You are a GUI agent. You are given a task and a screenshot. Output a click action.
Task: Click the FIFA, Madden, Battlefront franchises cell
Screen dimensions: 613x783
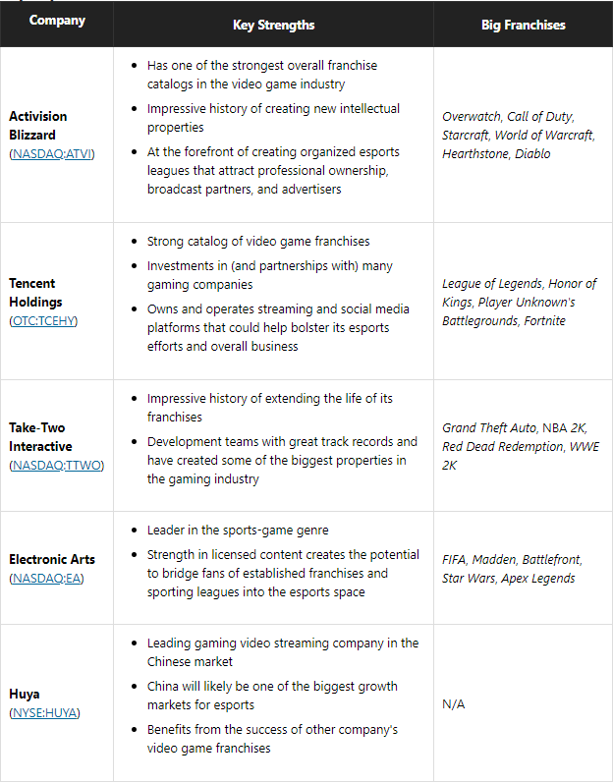click(x=512, y=569)
